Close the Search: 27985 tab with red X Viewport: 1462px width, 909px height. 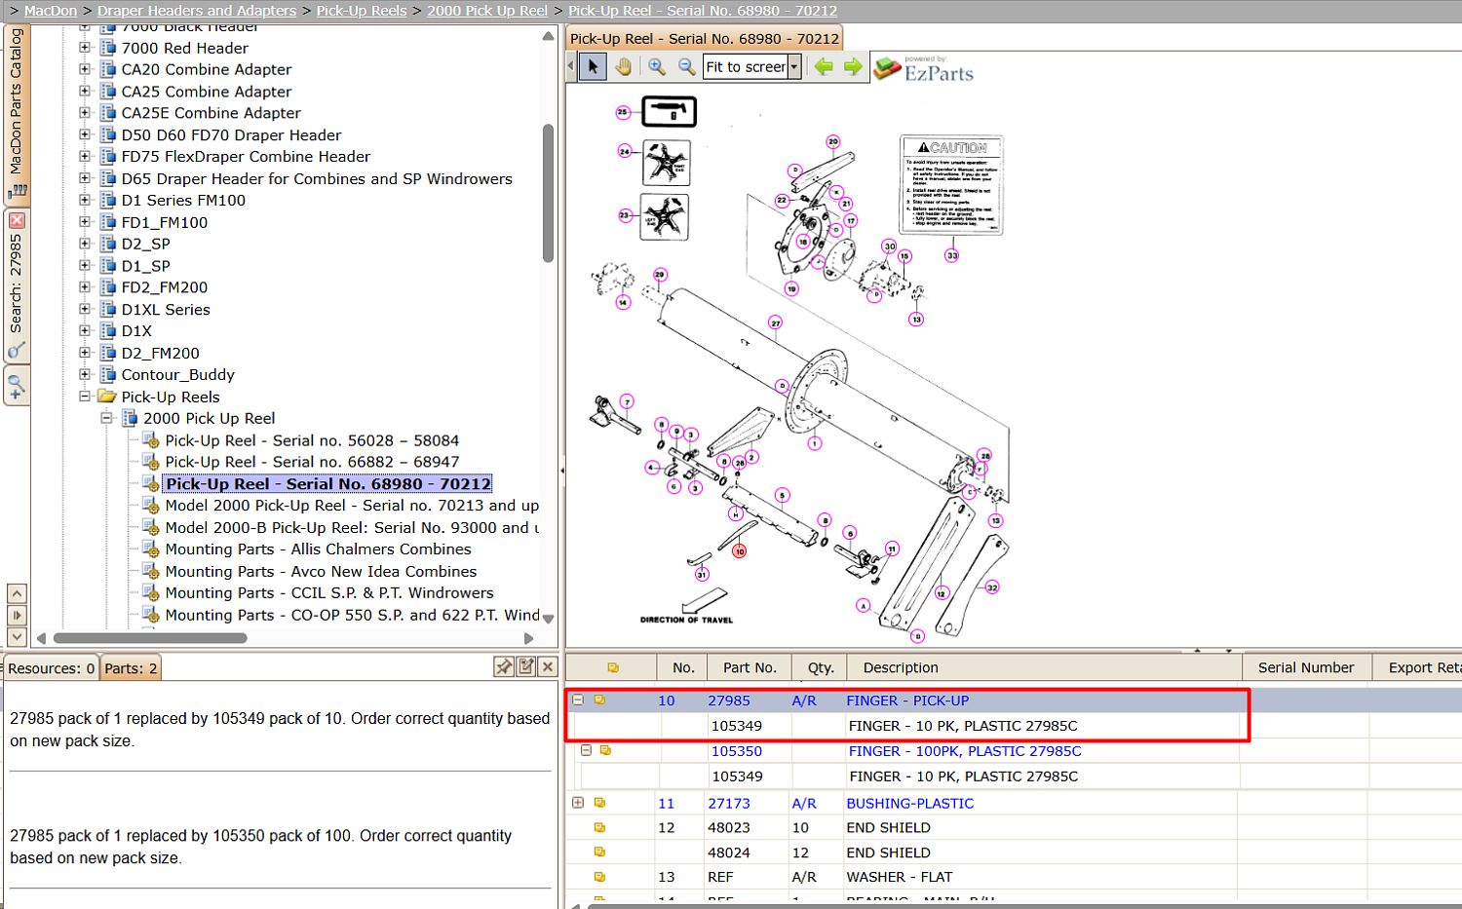[x=17, y=221]
